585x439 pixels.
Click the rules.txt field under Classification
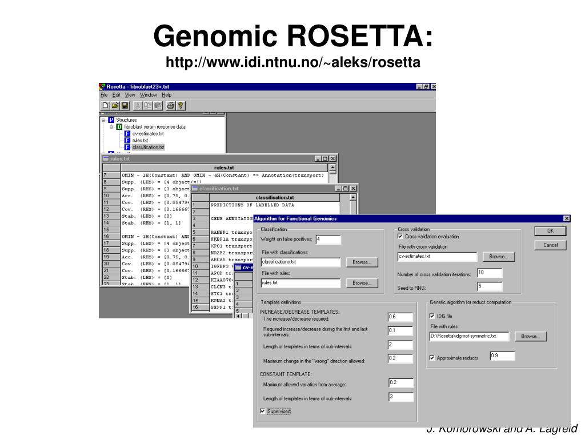click(x=300, y=283)
